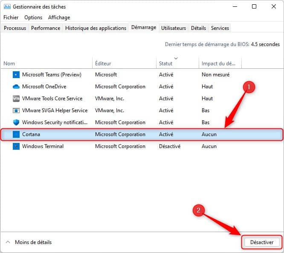The width and height of the screenshot is (284, 253).
Task: Select the Microsoft Teams (Preview) row name
Action: [52, 75]
